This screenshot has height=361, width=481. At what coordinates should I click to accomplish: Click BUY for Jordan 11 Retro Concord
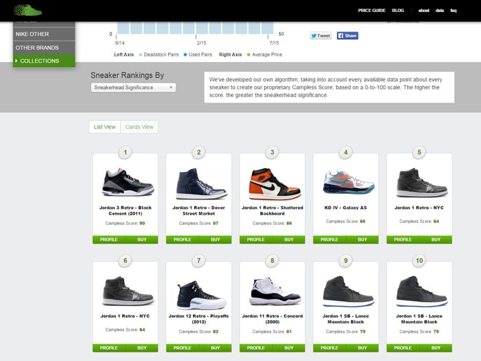[x=289, y=348]
